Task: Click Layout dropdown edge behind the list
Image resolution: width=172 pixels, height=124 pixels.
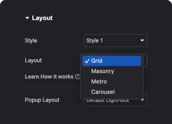Action: pyautogui.click(x=145, y=60)
